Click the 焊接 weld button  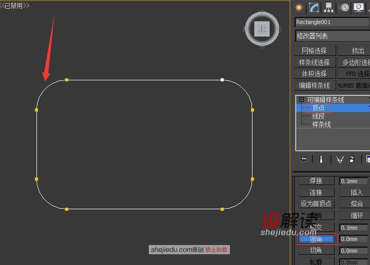point(316,181)
